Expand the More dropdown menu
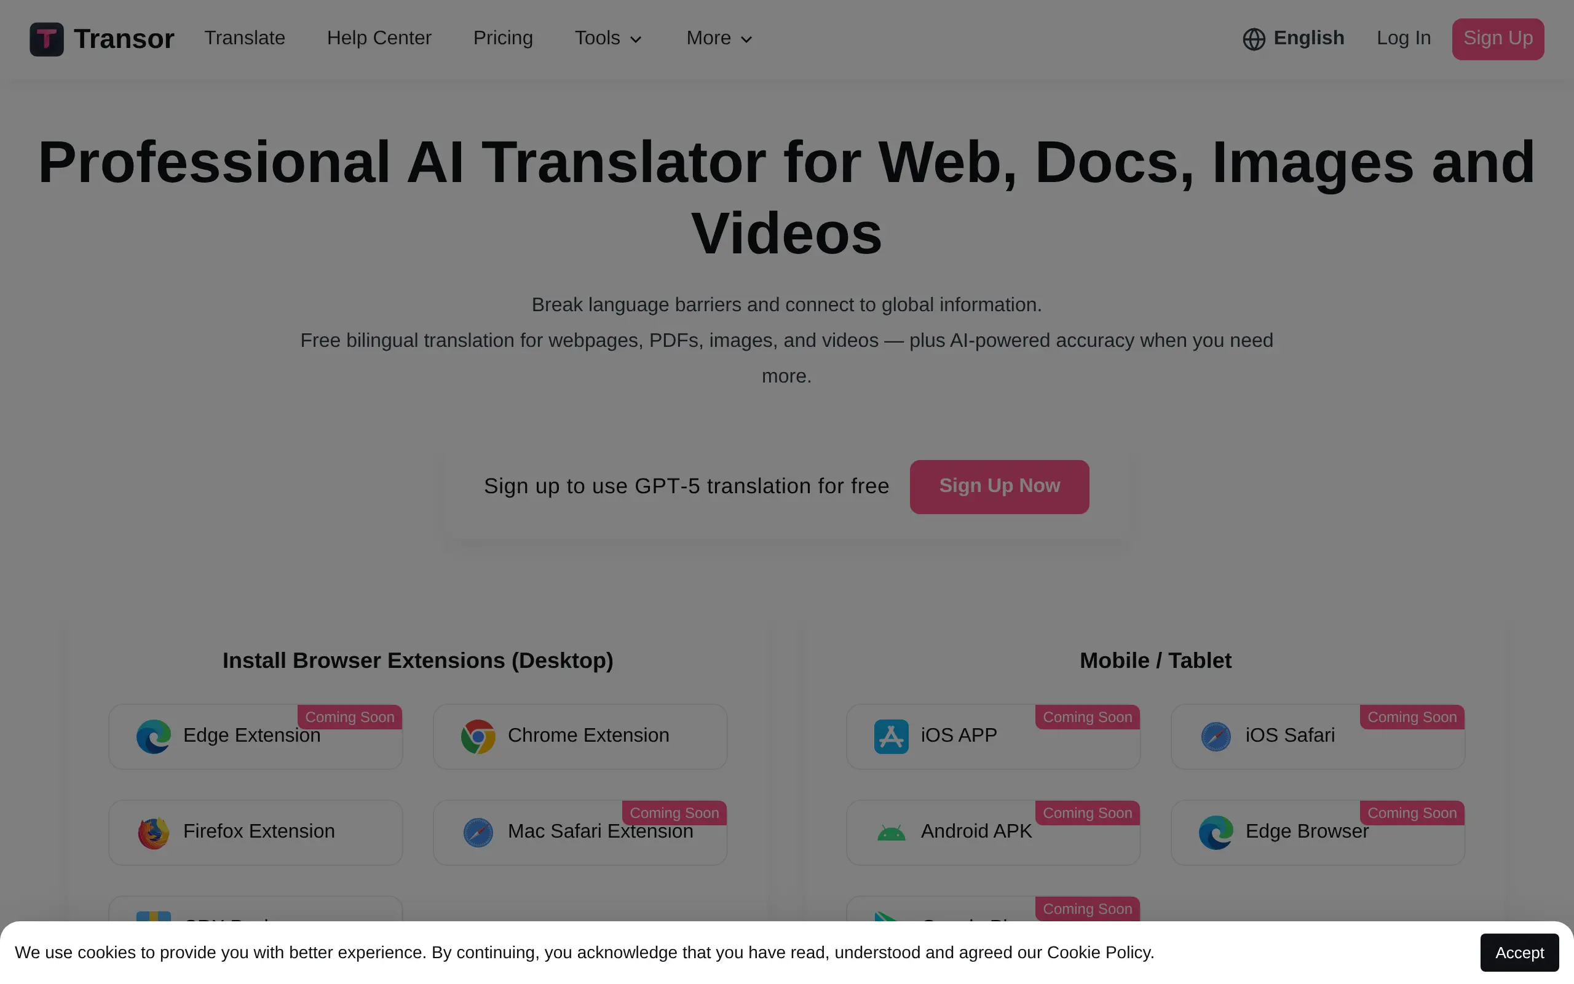 tap(719, 38)
